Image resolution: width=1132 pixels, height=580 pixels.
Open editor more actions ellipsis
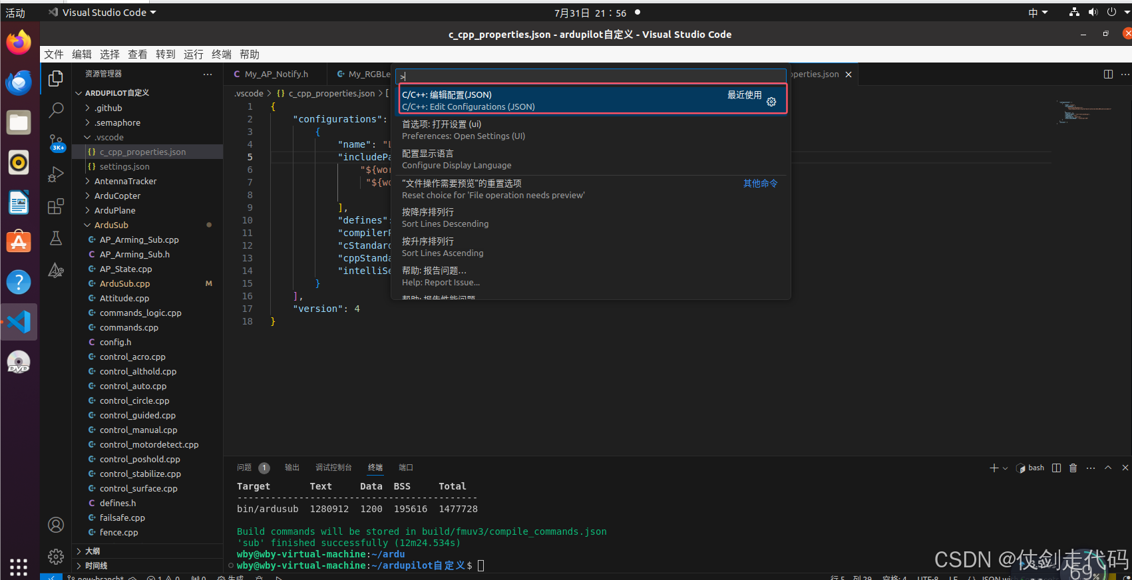1125,74
